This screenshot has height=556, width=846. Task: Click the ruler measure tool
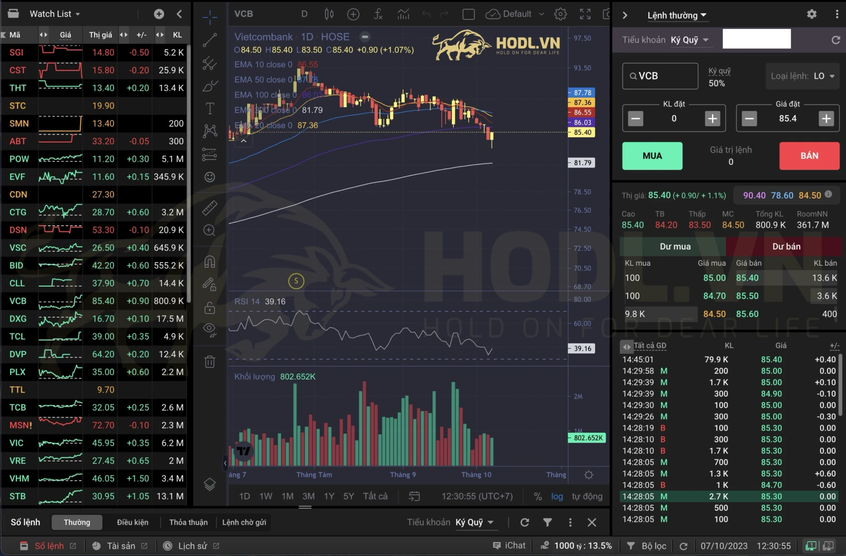click(x=210, y=208)
